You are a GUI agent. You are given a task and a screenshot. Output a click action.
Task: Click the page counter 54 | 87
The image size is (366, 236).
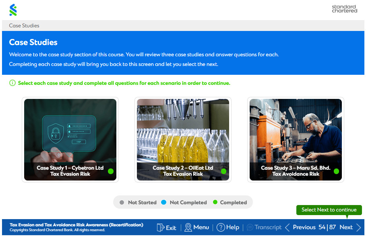coord(327,227)
